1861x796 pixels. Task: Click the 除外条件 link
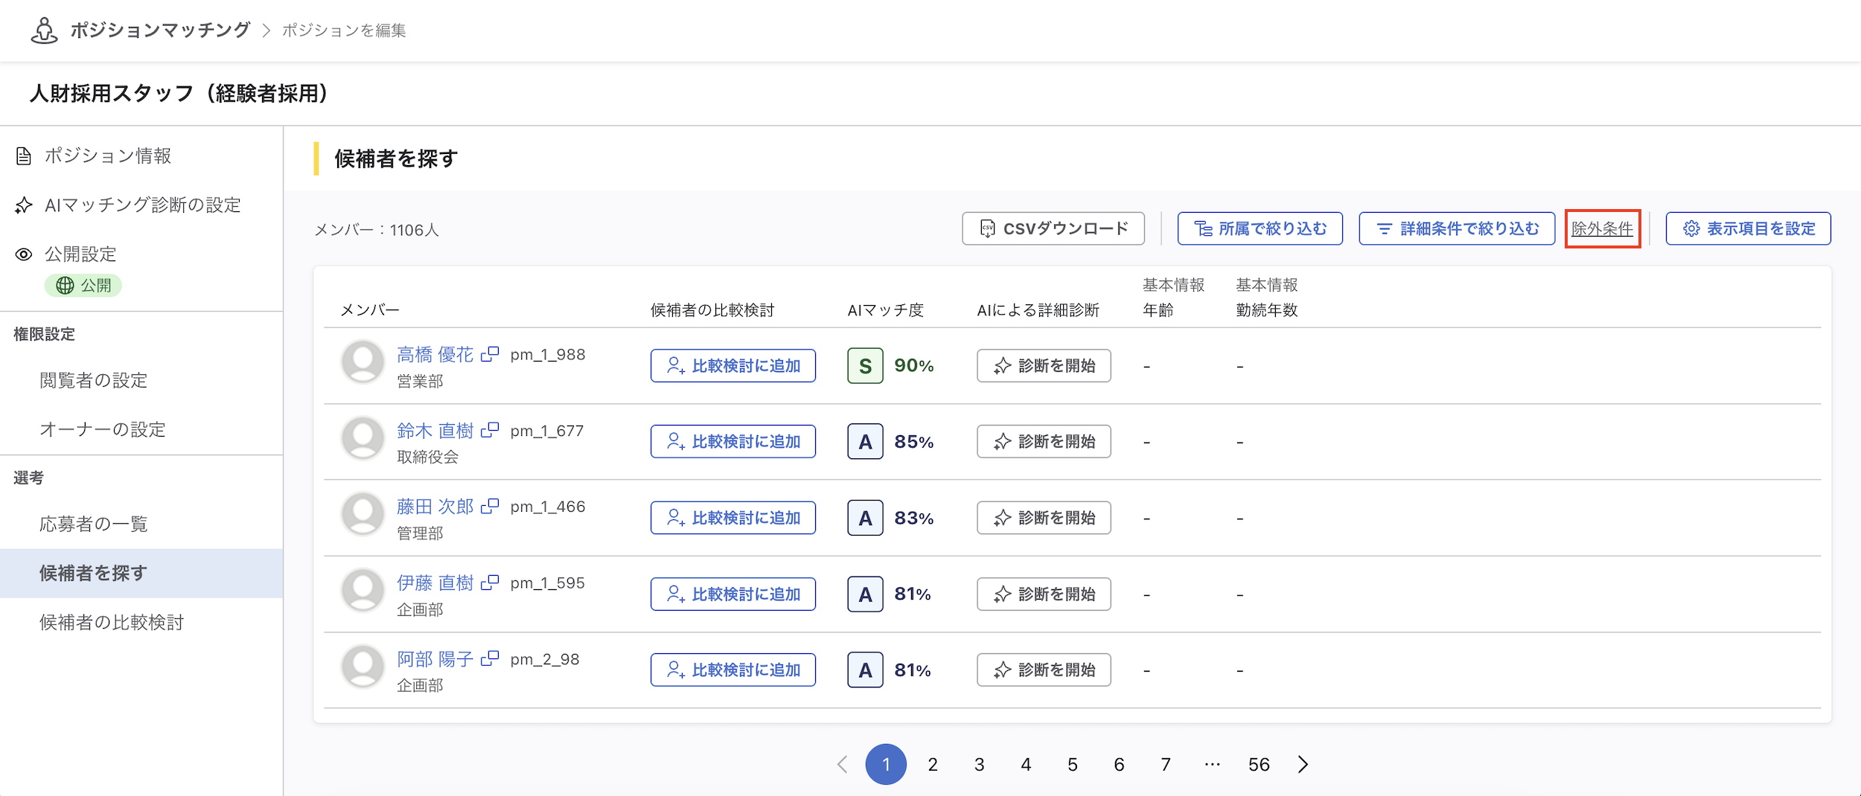(1602, 229)
